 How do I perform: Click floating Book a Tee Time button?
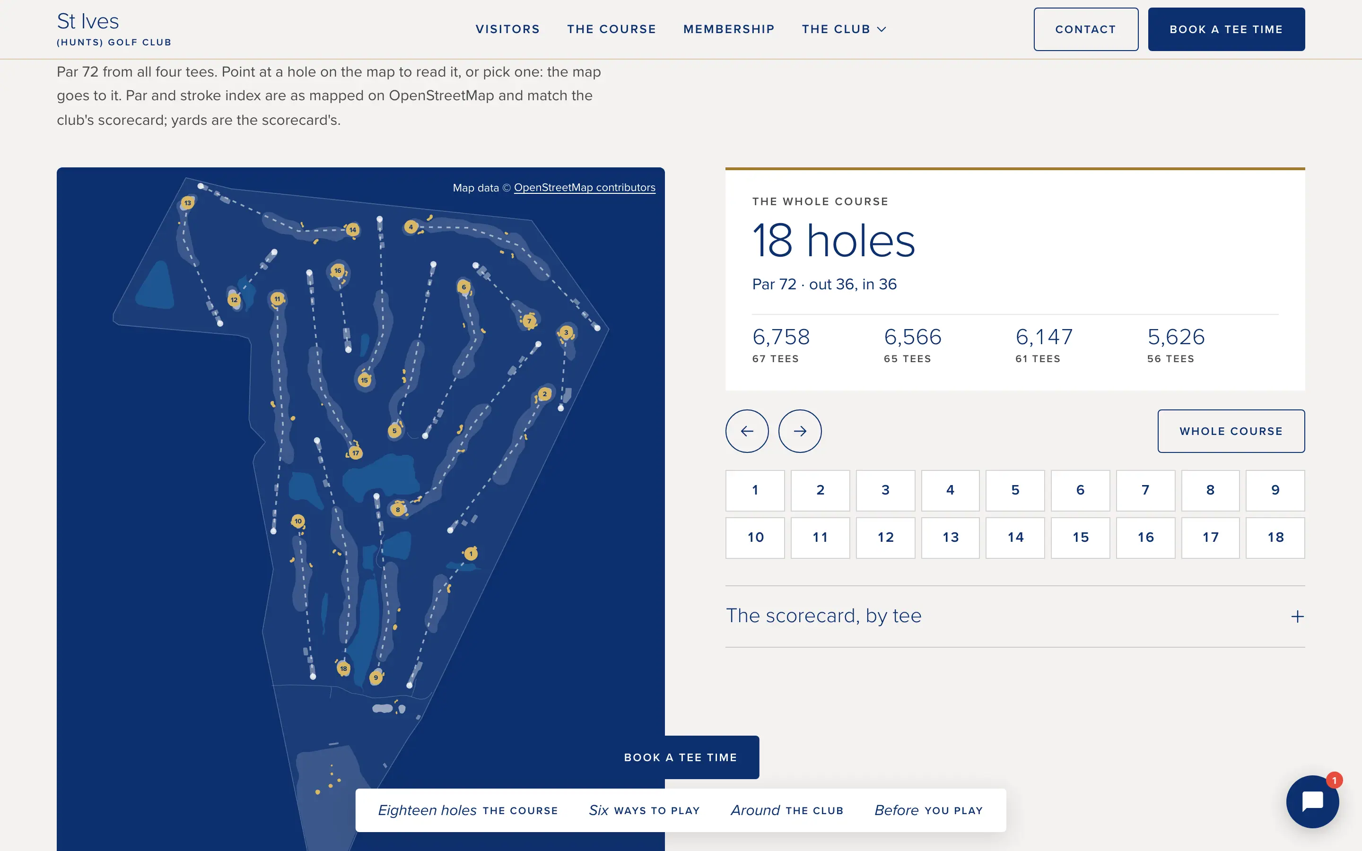click(681, 757)
